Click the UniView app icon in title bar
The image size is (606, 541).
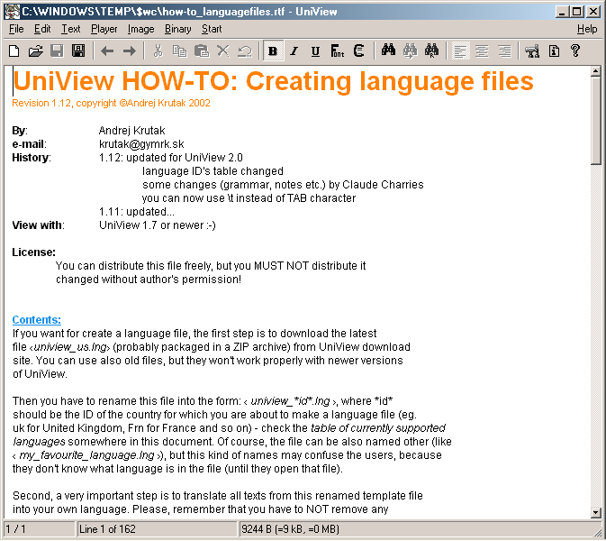click(12, 12)
